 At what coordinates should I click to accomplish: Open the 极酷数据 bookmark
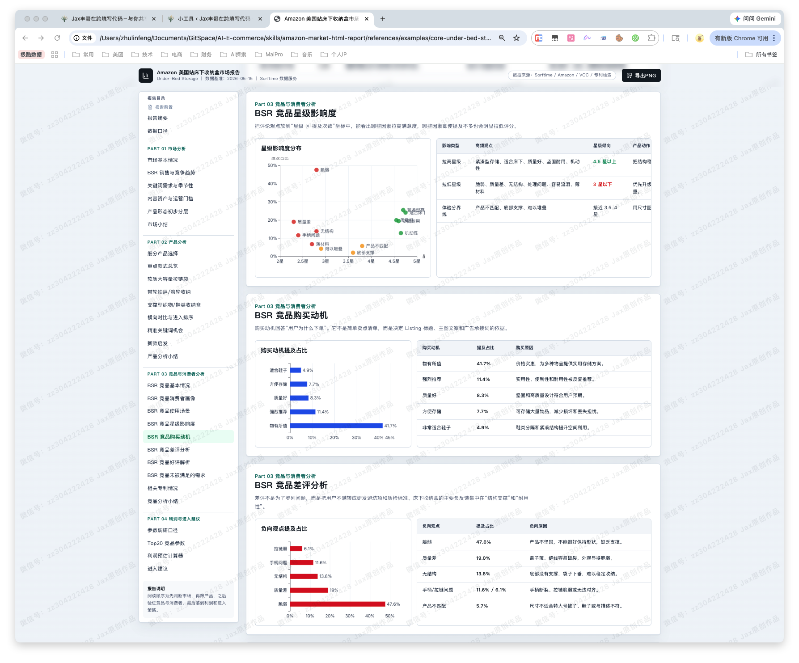[x=31, y=55]
